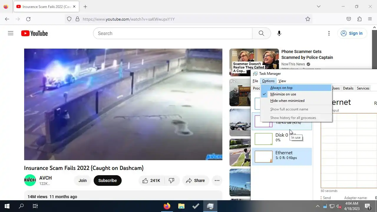Share the video
This screenshot has width=377, height=212.
[x=195, y=180]
